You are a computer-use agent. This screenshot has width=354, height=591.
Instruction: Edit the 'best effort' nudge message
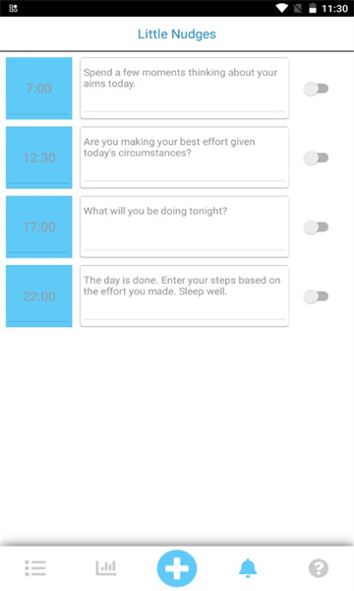(x=184, y=158)
